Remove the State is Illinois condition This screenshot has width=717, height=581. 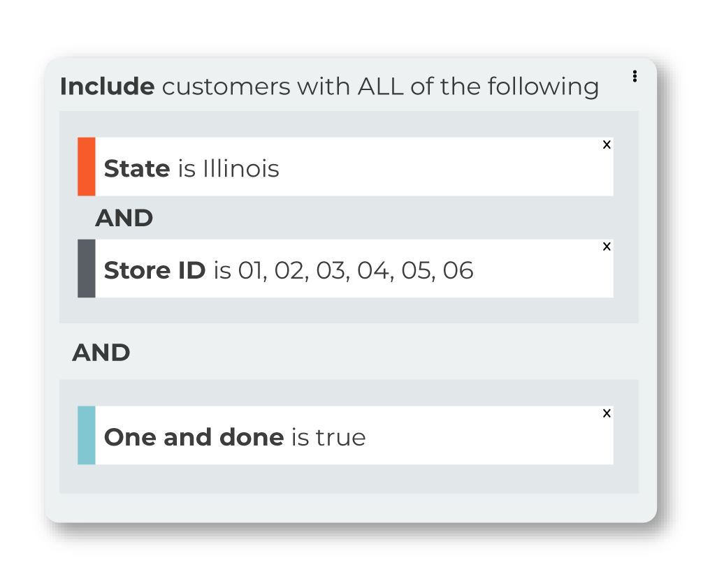pyautogui.click(x=607, y=145)
